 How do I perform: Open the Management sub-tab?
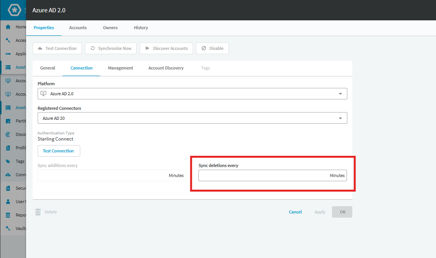pyautogui.click(x=121, y=68)
